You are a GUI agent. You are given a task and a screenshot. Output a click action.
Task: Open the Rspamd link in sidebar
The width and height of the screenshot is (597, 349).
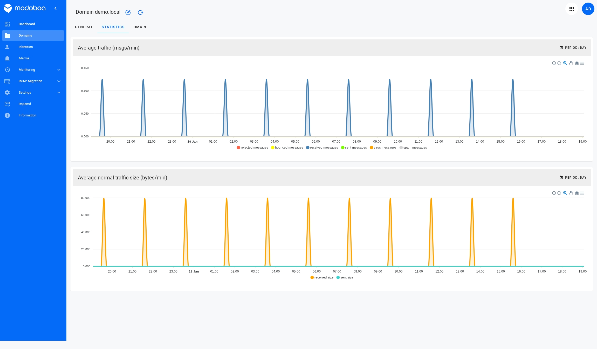(25, 104)
